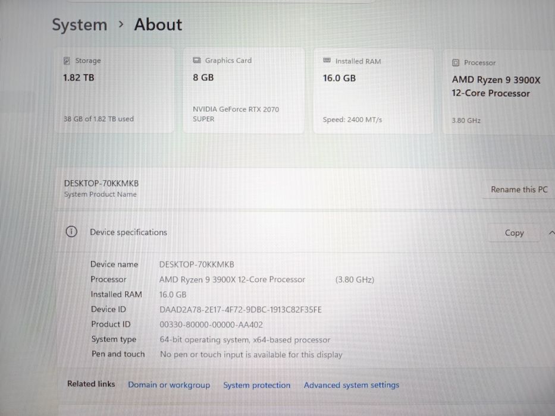Click the 'System Product Name' text
This screenshot has width=555, height=416.
[100, 194]
